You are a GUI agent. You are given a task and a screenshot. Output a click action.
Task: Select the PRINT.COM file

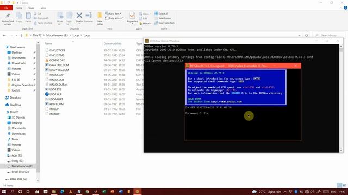click(56, 104)
